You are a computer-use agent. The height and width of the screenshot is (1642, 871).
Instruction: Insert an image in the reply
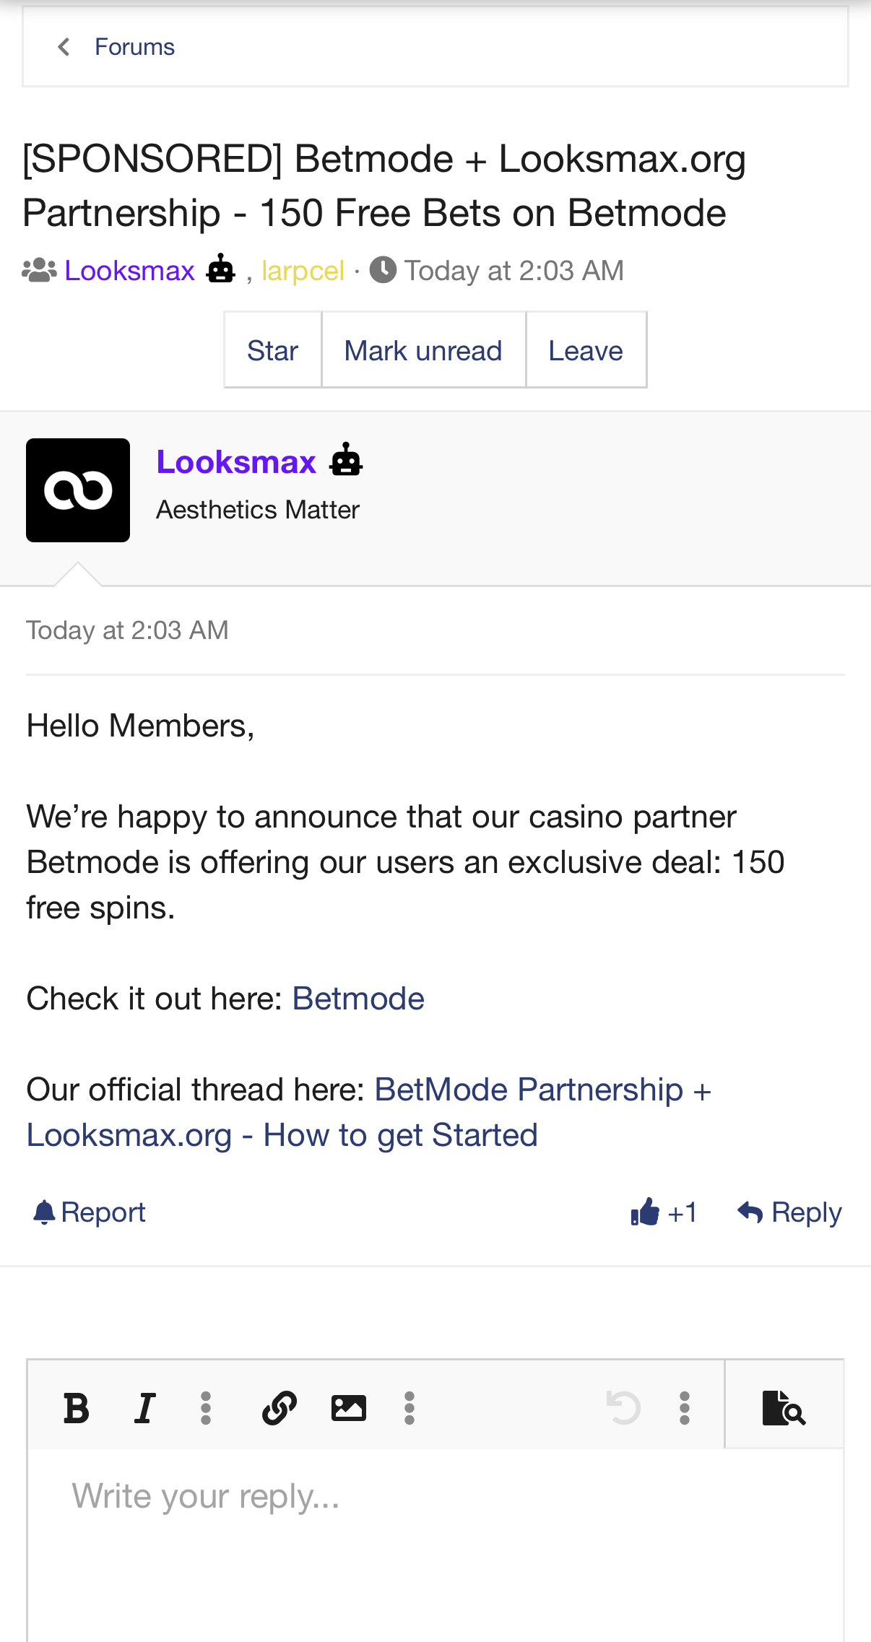click(x=348, y=1407)
